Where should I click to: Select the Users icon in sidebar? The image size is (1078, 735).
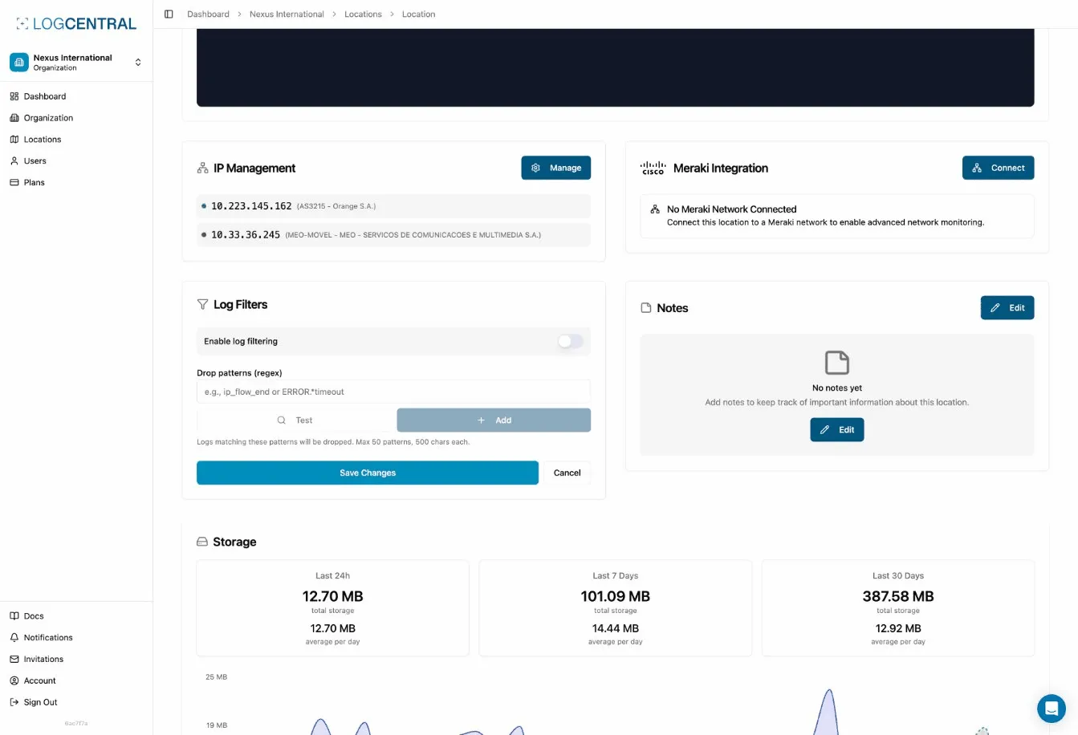tap(14, 160)
